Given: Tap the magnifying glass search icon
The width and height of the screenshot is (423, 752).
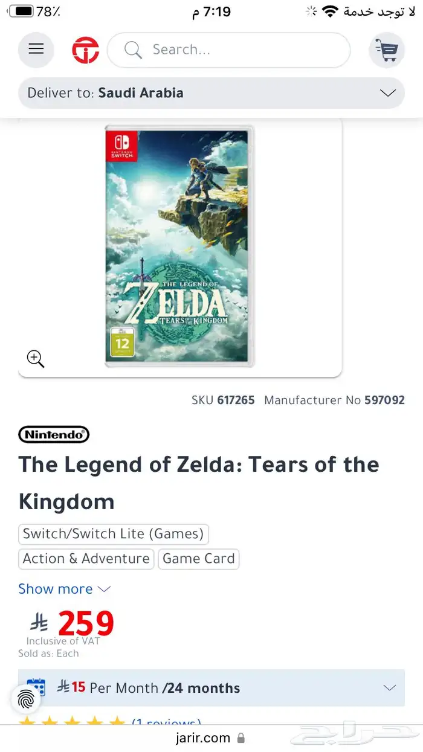Looking at the screenshot, I should pyautogui.click(x=133, y=50).
